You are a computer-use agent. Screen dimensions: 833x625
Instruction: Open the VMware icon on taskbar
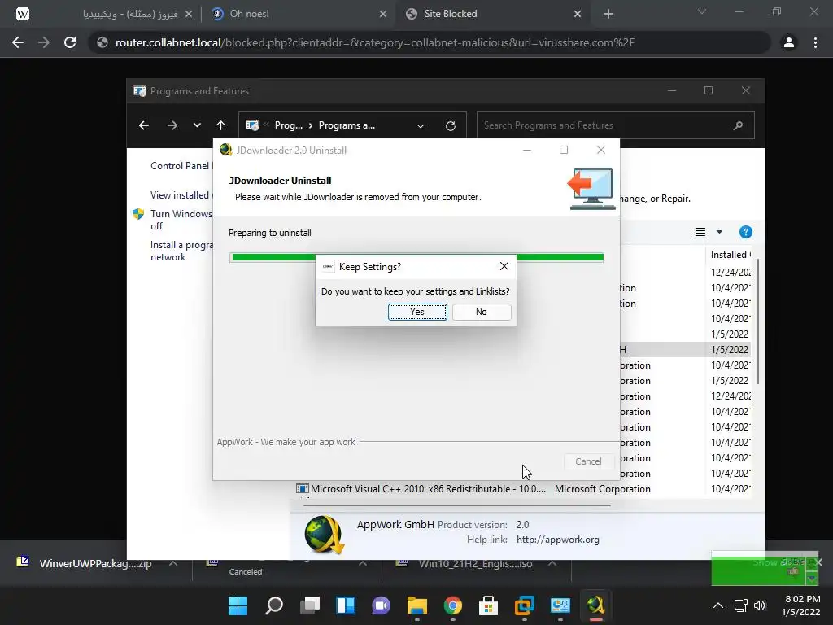(x=525, y=605)
